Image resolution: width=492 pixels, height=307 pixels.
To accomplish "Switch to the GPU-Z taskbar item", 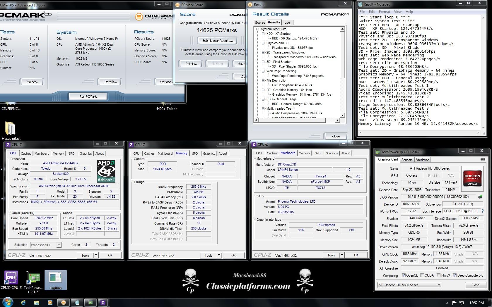I will tap(91, 303).
